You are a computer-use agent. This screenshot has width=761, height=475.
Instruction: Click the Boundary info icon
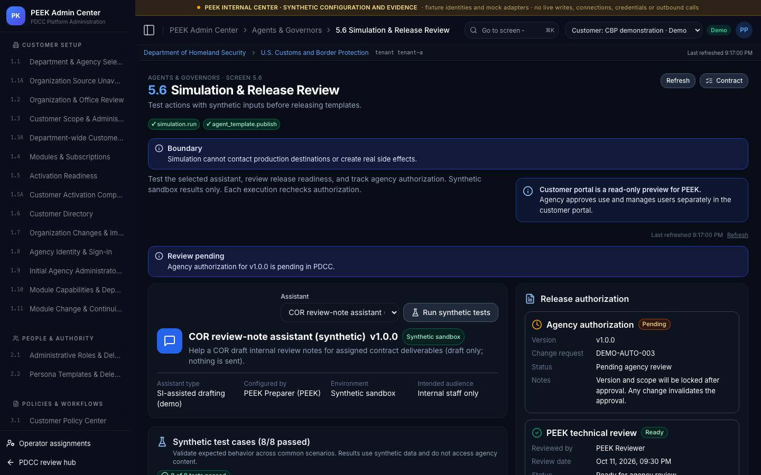tap(159, 148)
